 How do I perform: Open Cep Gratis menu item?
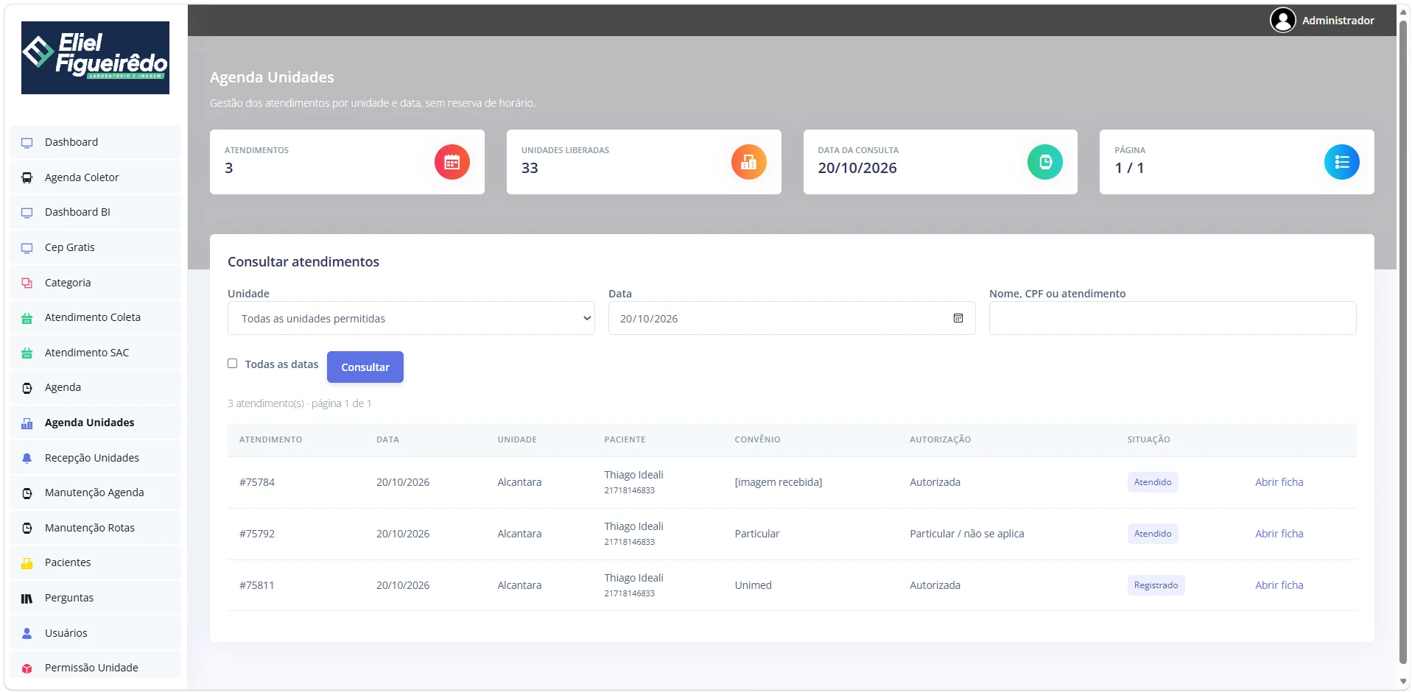pyautogui.click(x=95, y=247)
